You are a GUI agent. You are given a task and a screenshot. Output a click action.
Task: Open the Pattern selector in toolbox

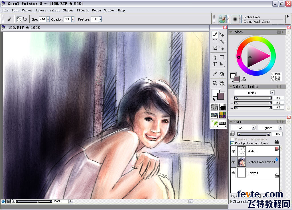214,115
